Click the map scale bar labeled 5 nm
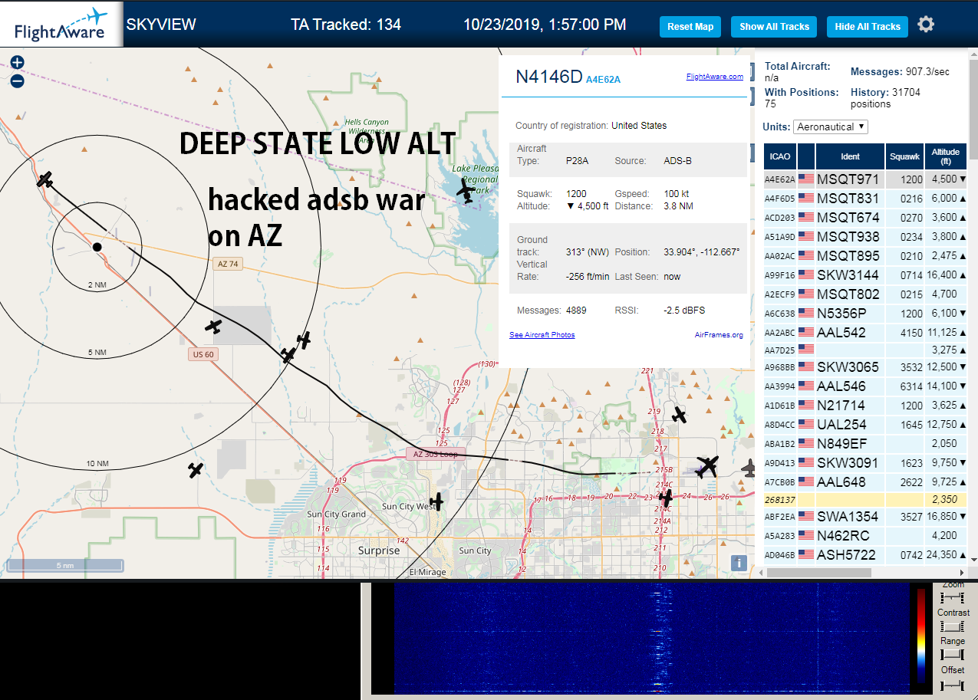This screenshot has height=700, width=978. click(65, 566)
